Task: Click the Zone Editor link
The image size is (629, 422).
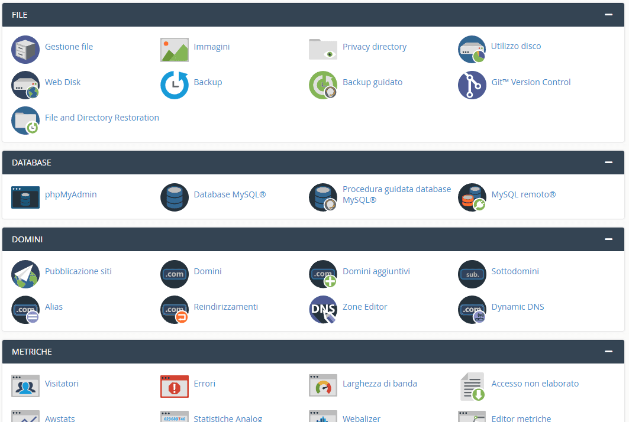Action: click(x=365, y=307)
